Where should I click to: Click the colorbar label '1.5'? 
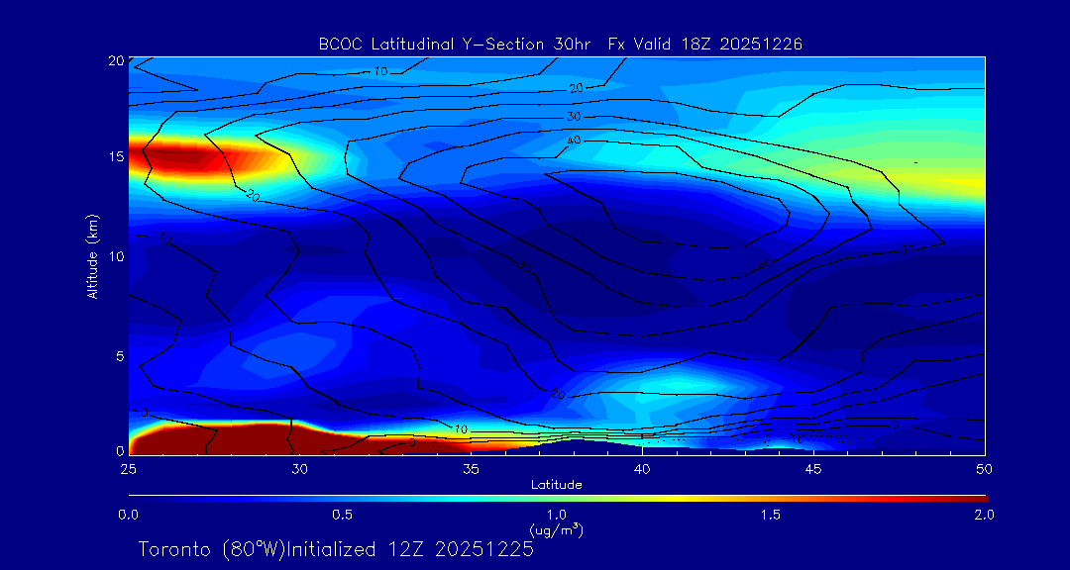pyautogui.click(x=771, y=515)
